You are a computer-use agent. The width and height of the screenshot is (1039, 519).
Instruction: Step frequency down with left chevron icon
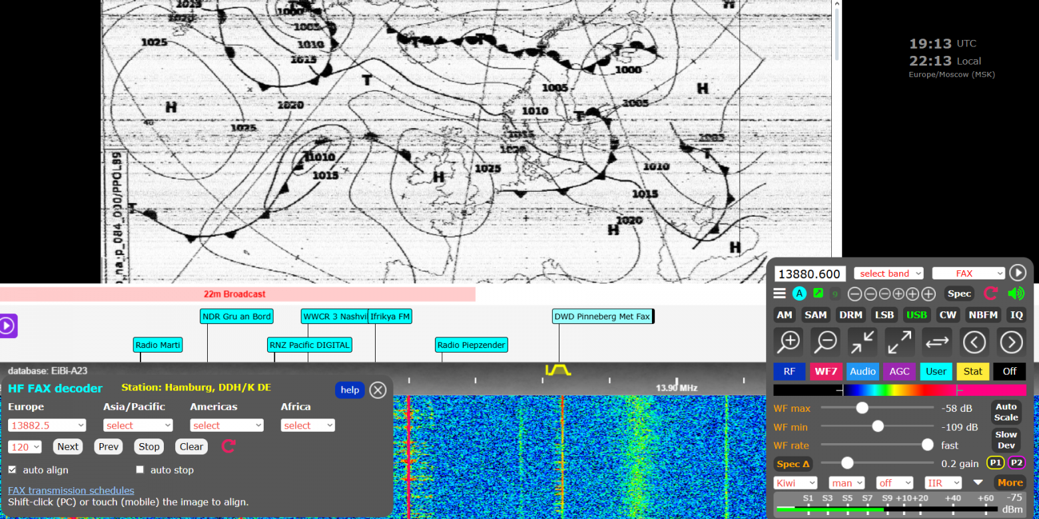coord(974,342)
